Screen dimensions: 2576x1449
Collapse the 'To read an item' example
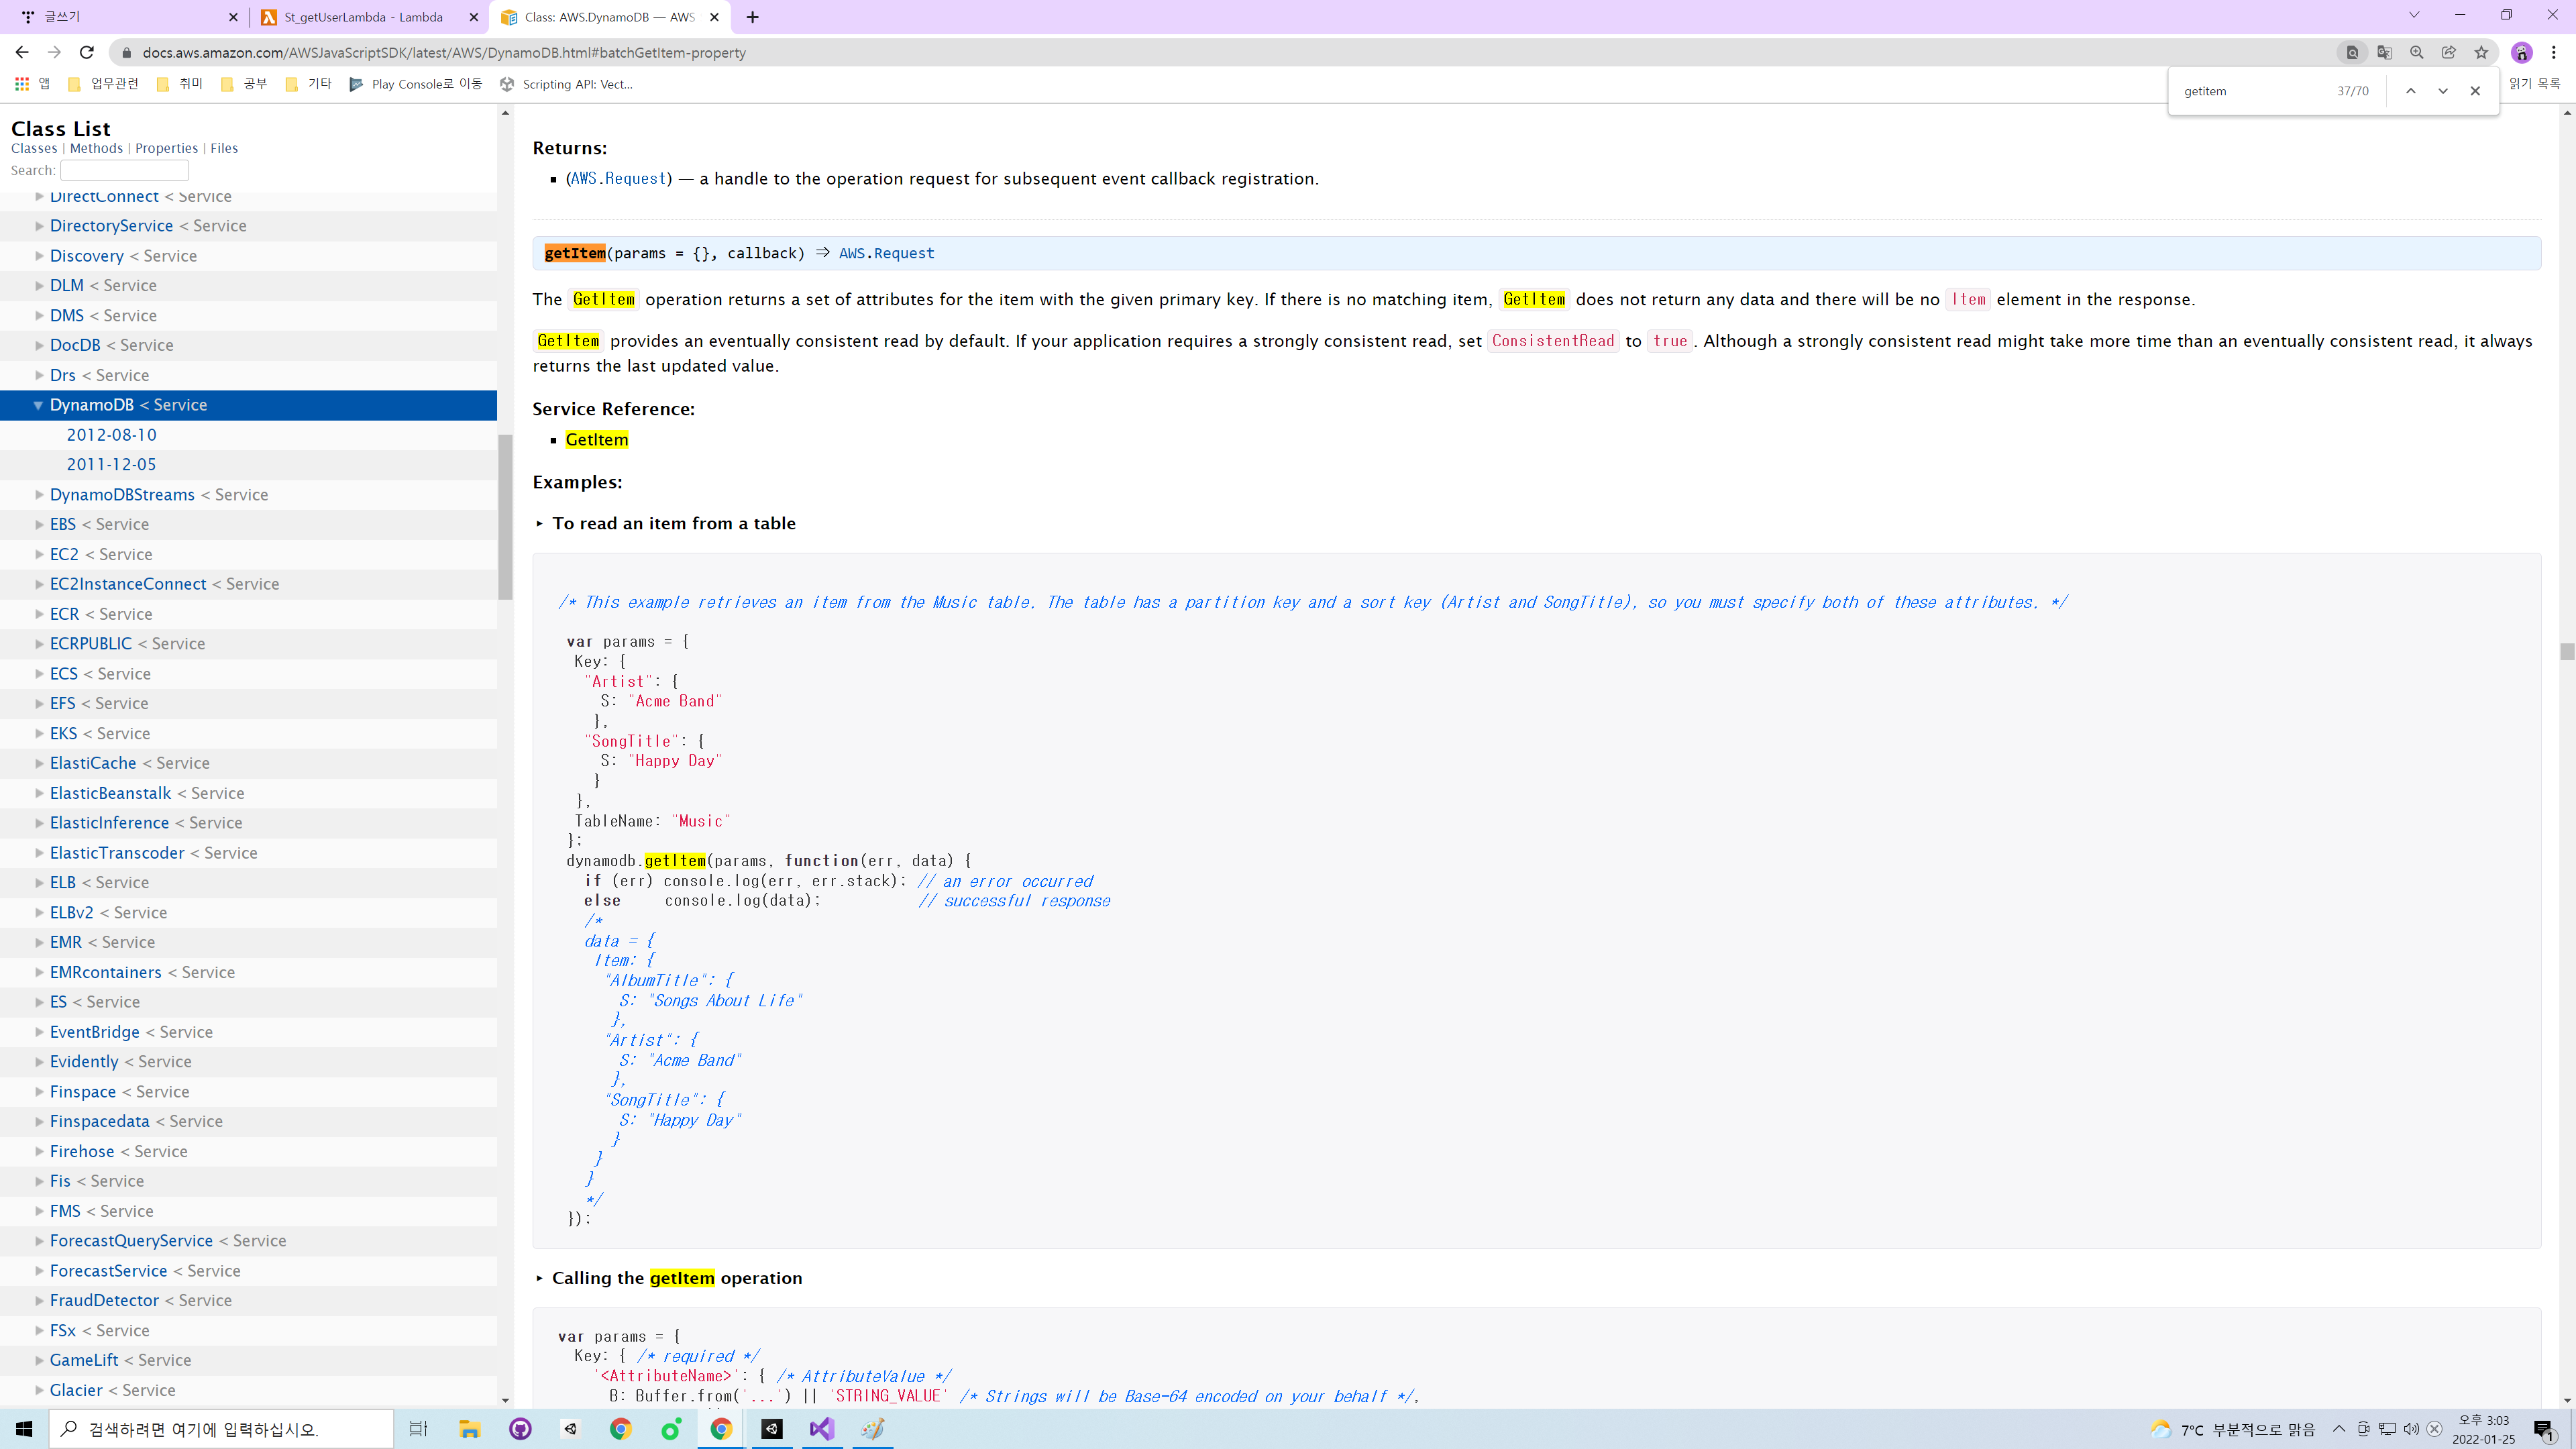point(539,524)
